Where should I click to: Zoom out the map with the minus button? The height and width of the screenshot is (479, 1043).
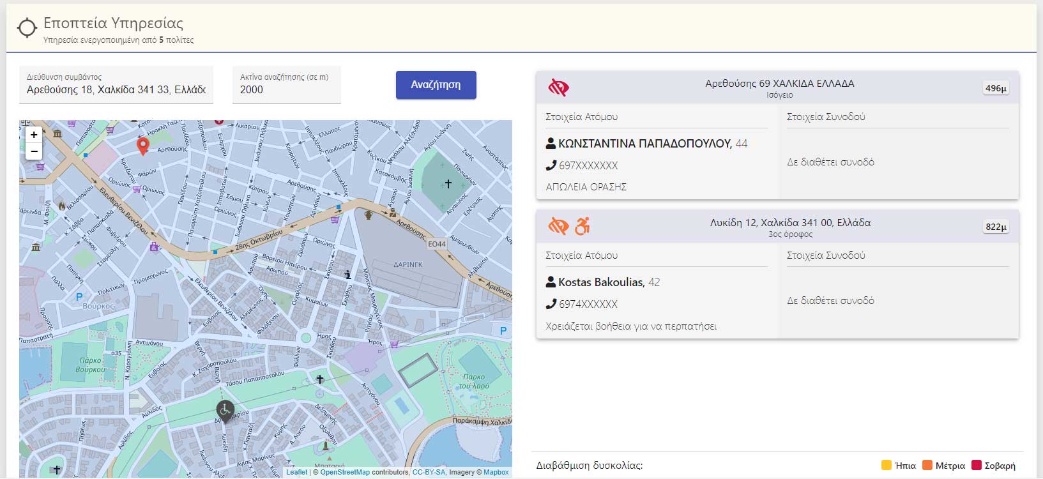click(34, 151)
